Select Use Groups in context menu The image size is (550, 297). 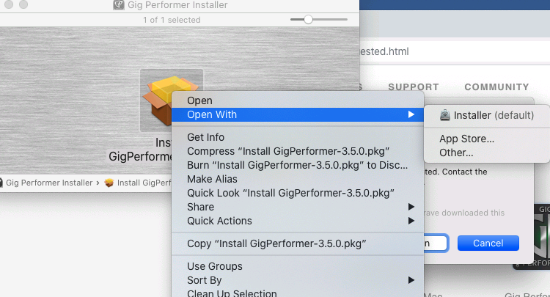coord(298,266)
